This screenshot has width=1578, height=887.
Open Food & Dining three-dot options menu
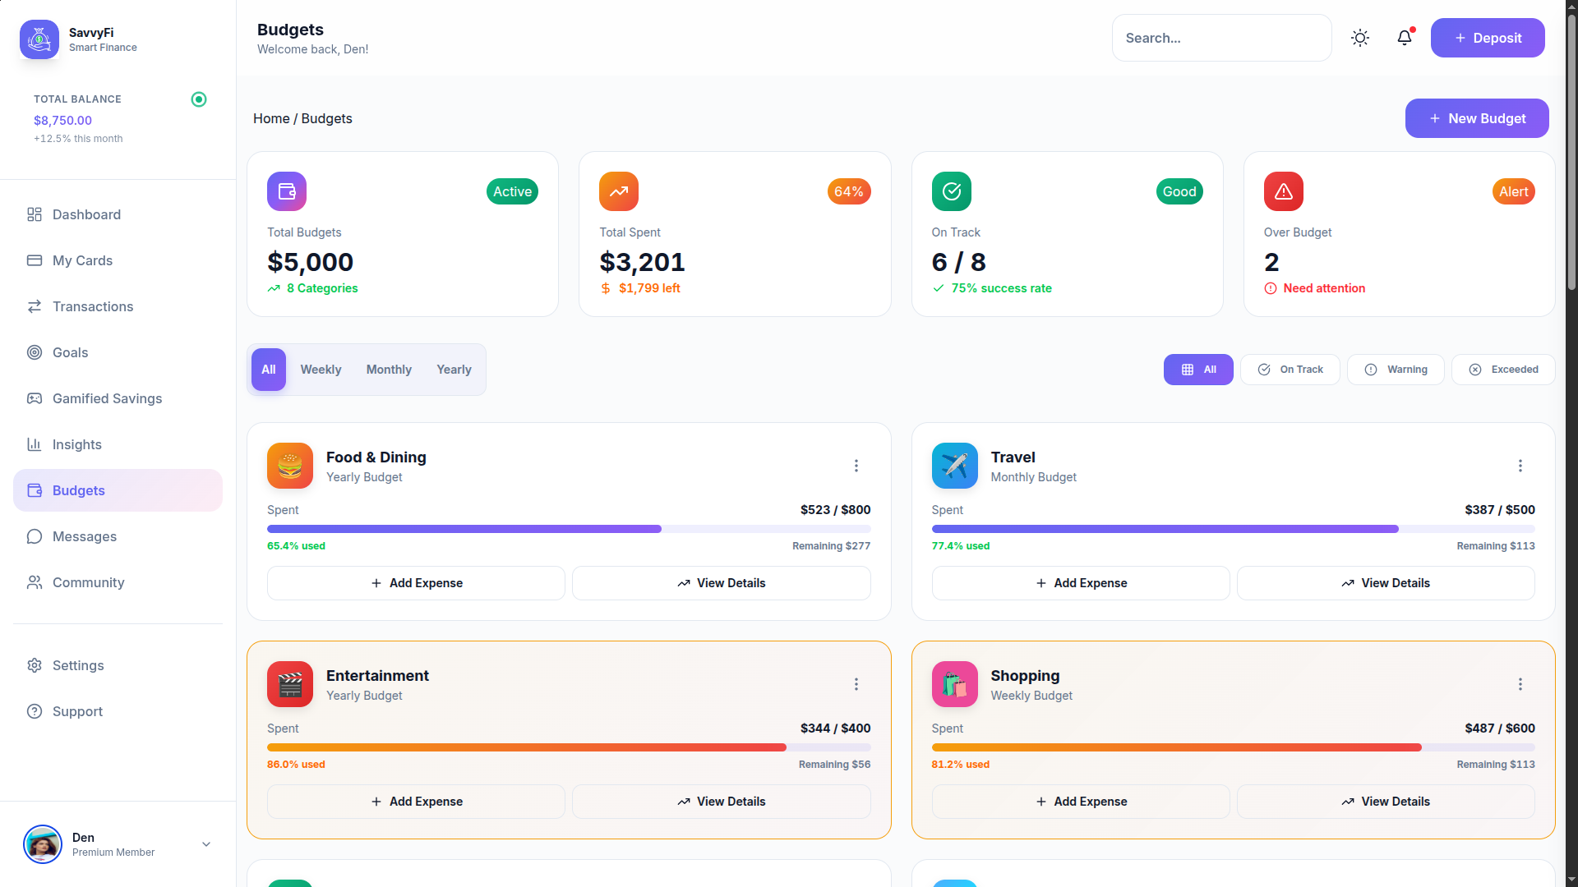pyautogui.click(x=856, y=466)
